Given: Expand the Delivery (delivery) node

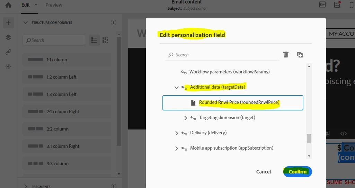Looking at the screenshot, I should [177, 133].
